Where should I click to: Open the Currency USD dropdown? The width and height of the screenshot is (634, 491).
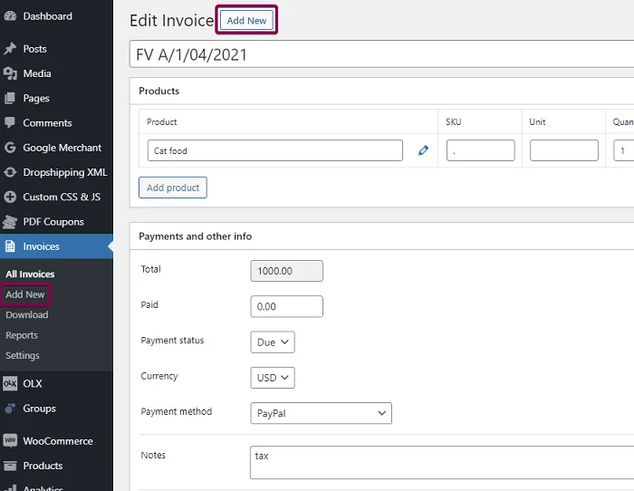click(273, 378)
